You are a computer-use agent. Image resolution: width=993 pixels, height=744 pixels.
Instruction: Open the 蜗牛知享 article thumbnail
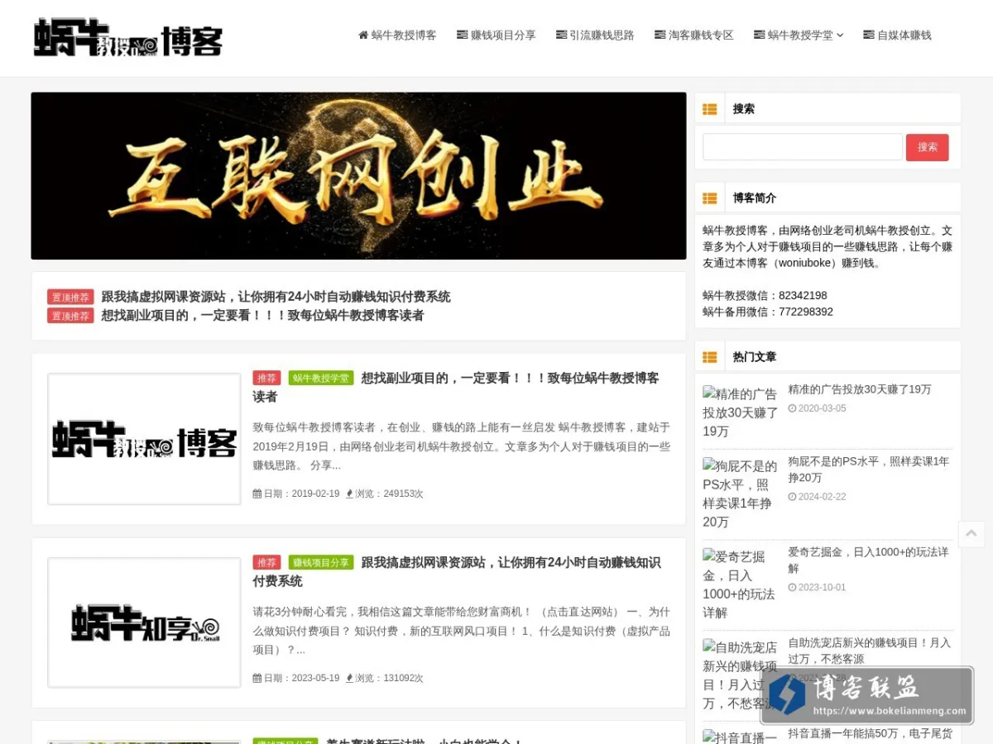144,622
